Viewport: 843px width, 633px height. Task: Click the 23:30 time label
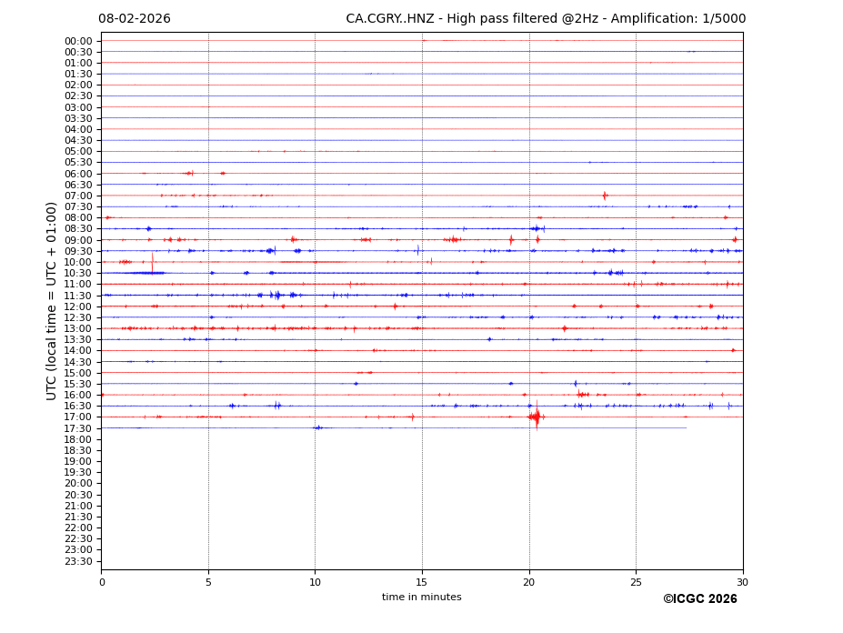coord(78,561)
